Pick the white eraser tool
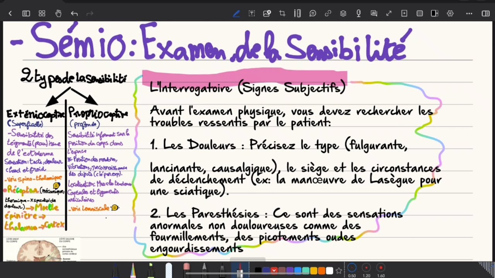This screenshot has width=495, height=278. click(169, 270)
